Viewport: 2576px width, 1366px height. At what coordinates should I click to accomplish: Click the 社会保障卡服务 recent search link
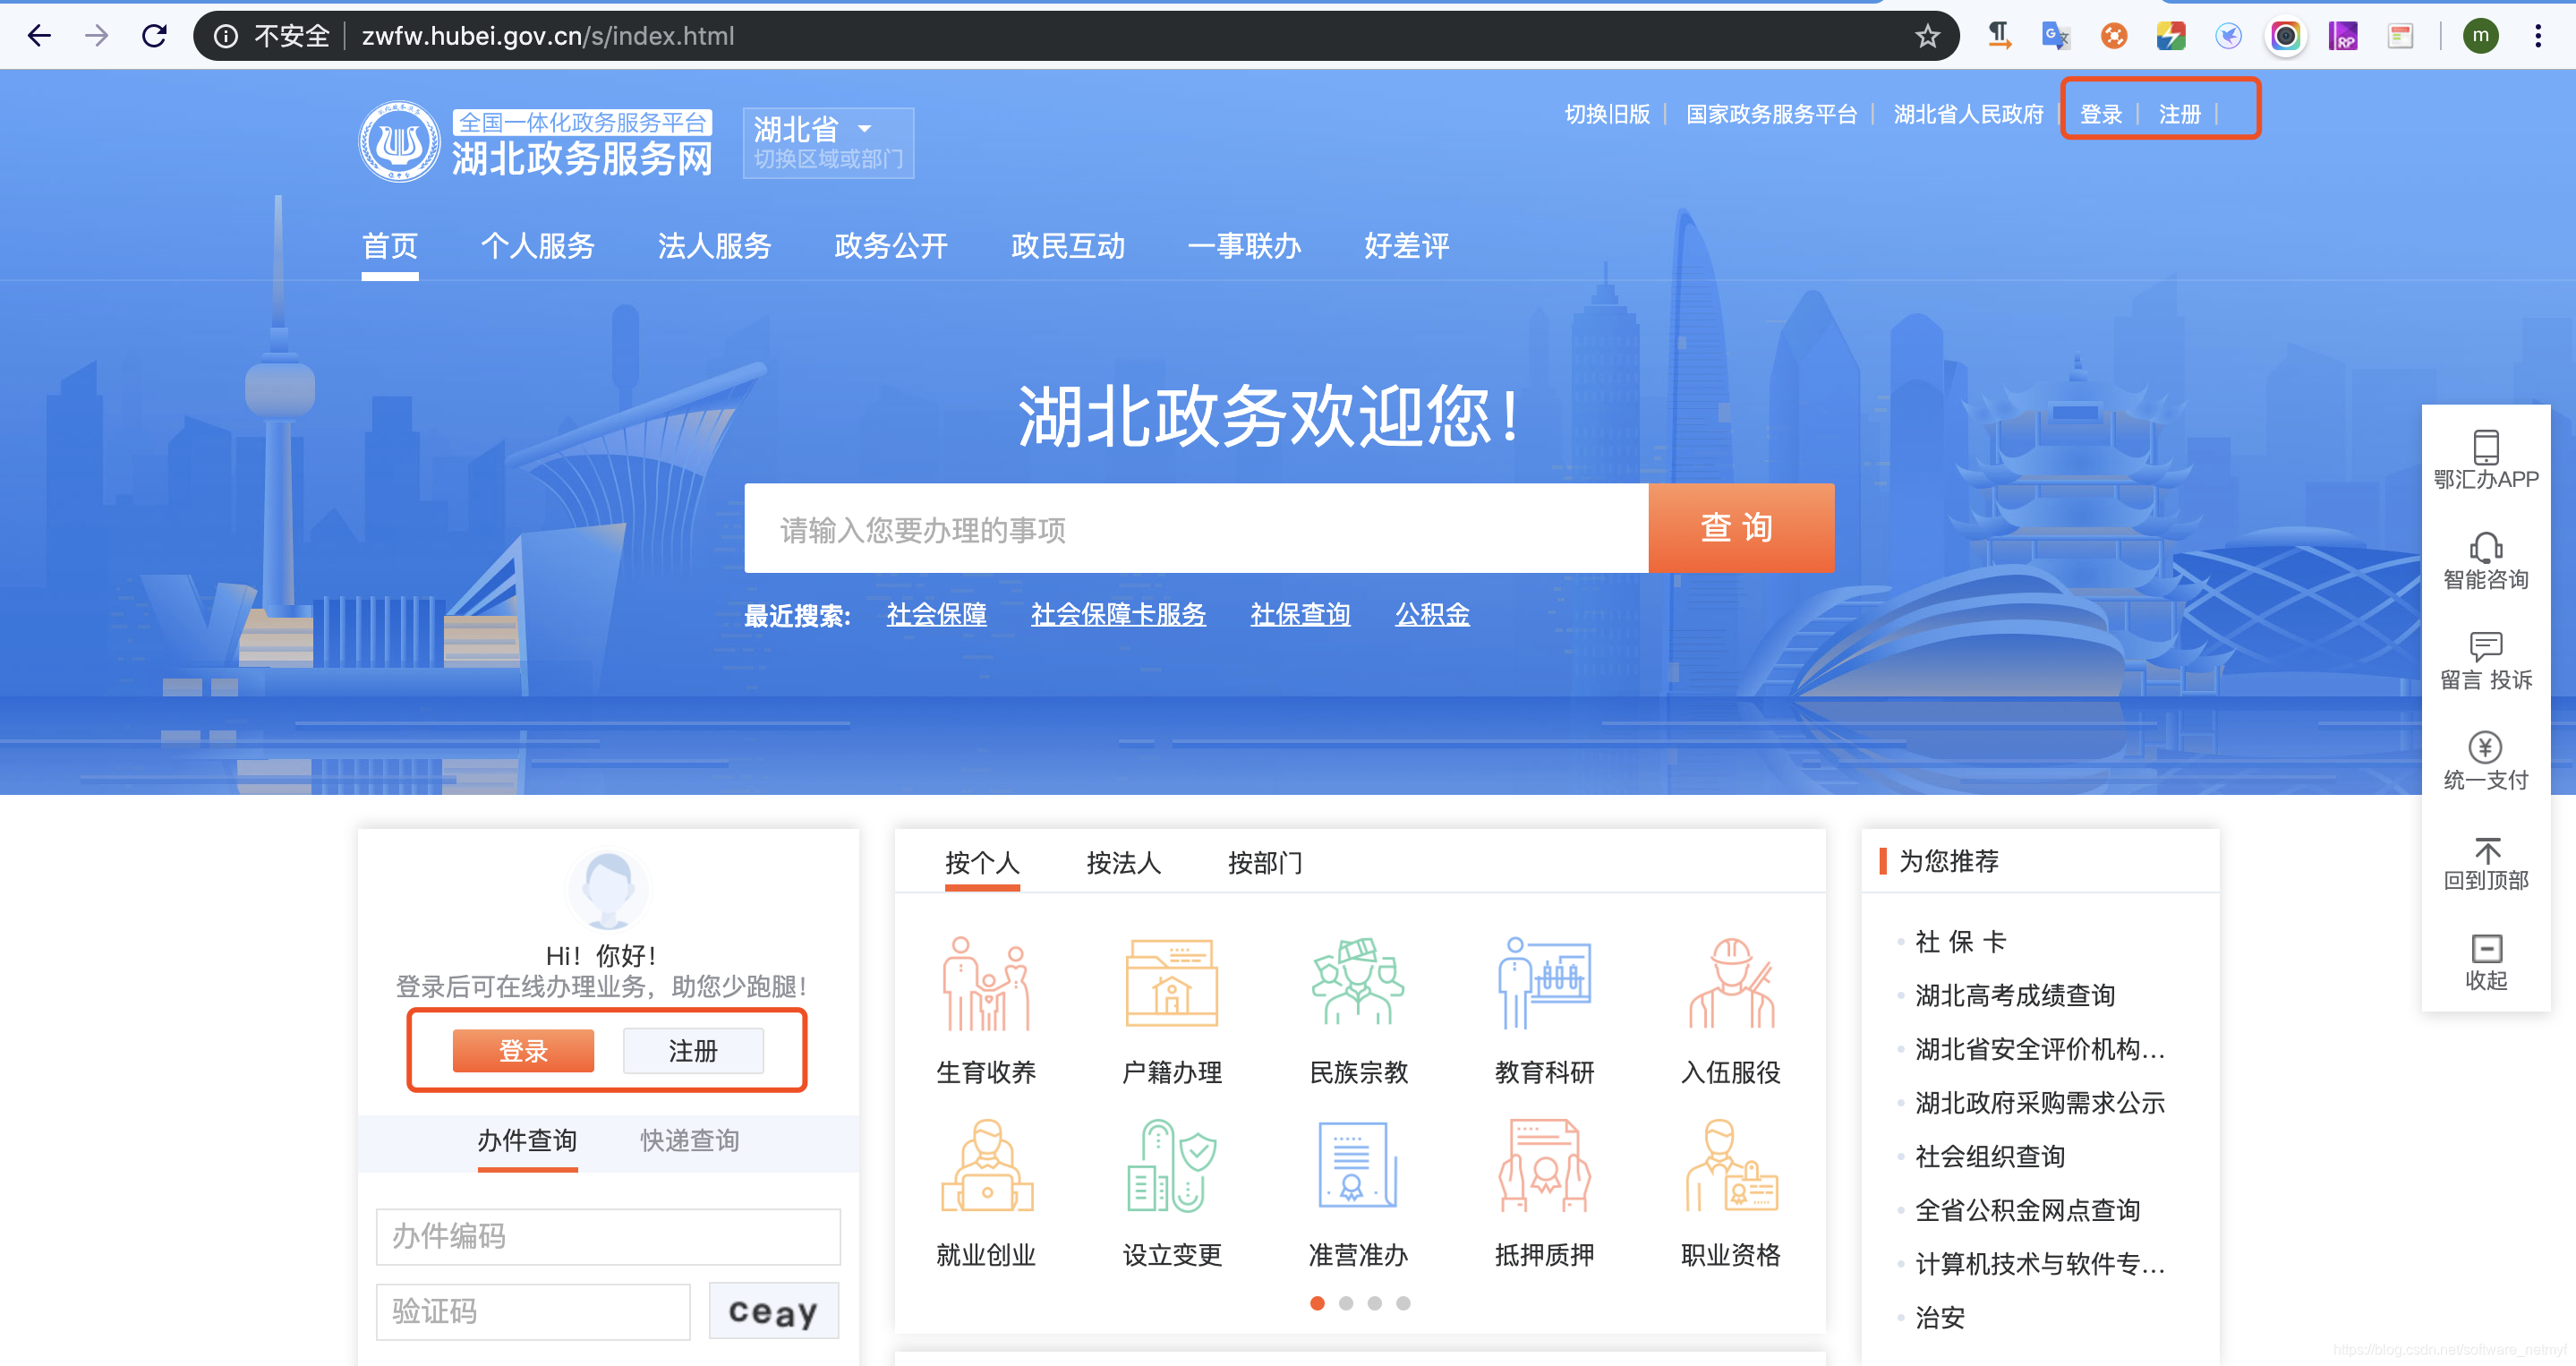pyautogui.click(x=1118, y=614)
